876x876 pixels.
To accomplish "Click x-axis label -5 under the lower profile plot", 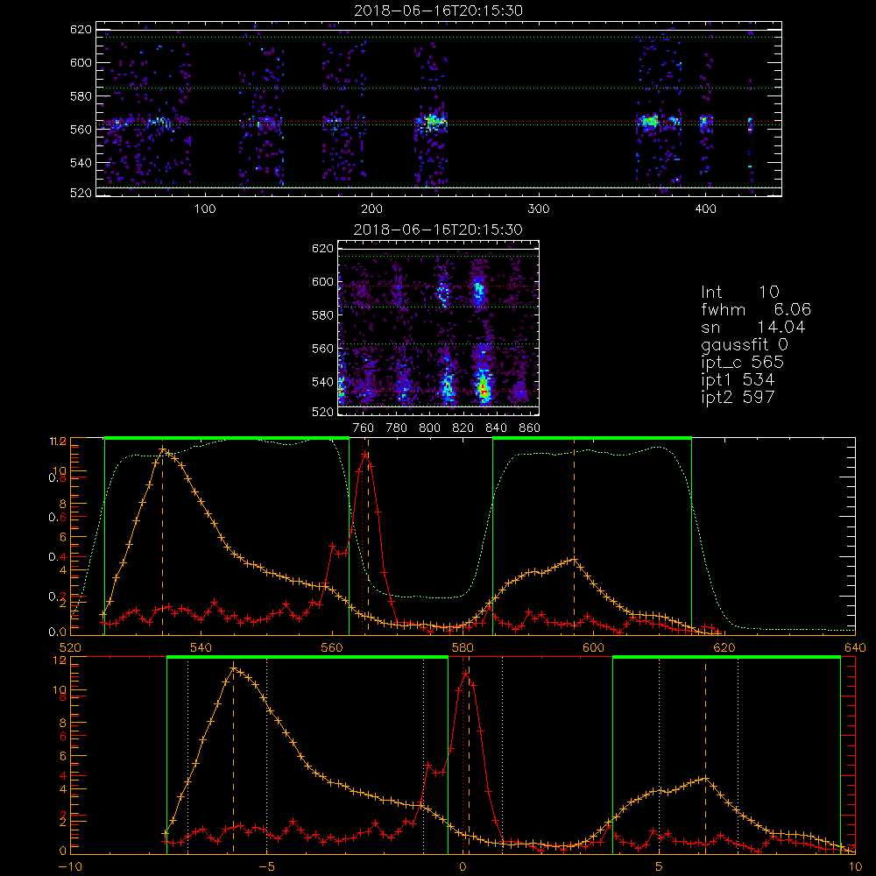I will (266, 867).
